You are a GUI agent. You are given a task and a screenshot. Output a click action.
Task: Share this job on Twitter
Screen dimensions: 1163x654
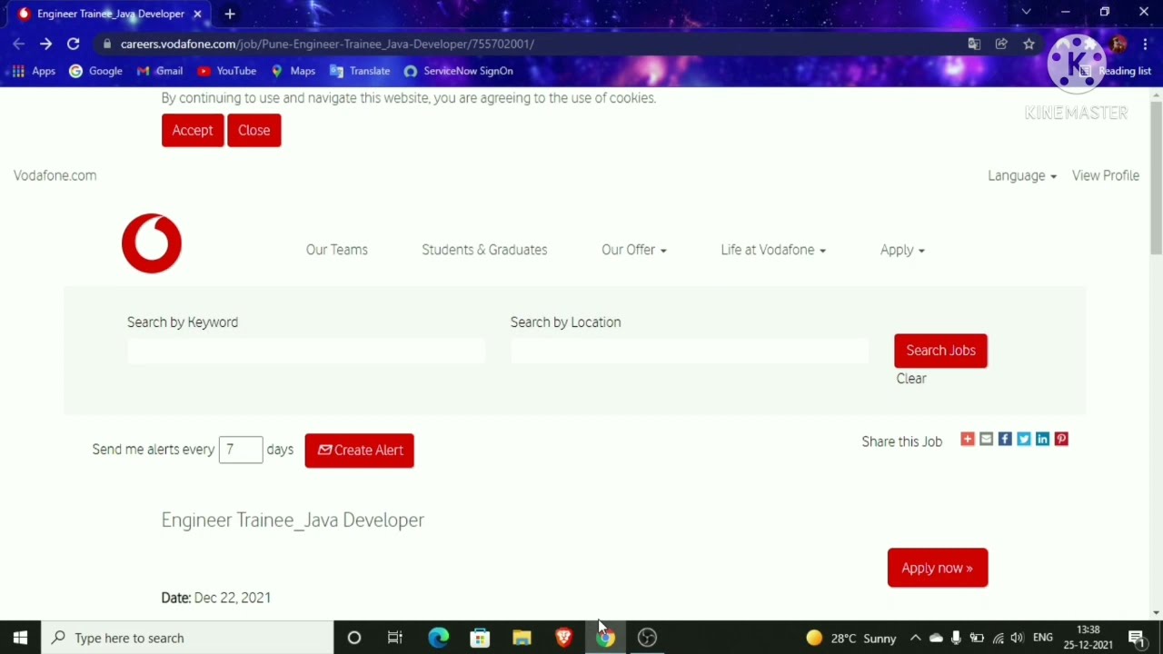pyautogui.click(x=1024, y=440)
